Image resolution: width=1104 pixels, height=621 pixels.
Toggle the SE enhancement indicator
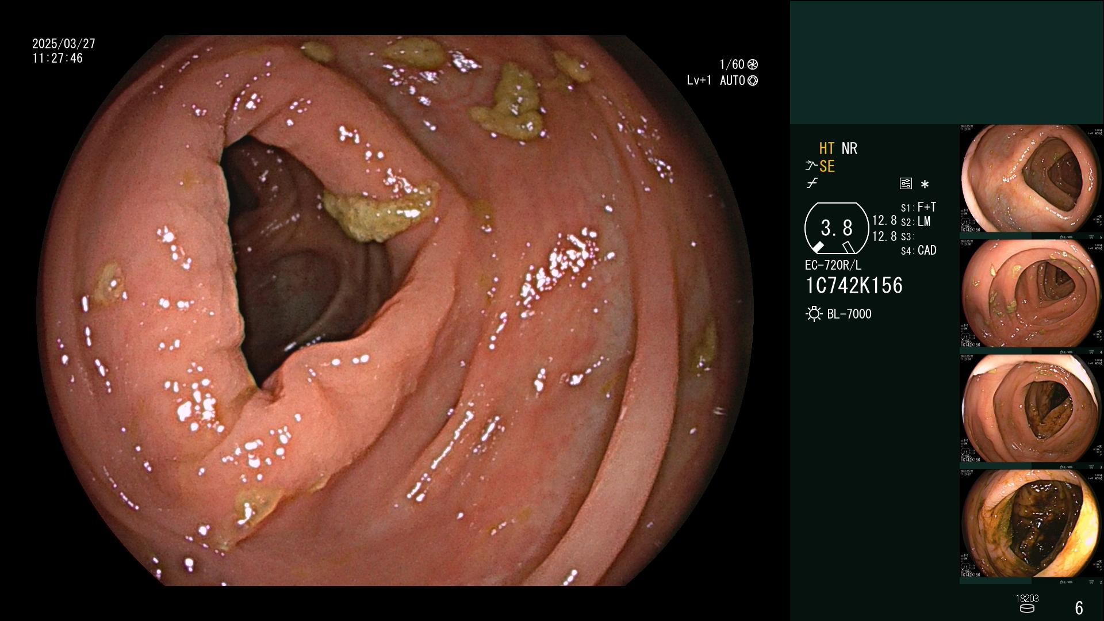click(827, 166)
